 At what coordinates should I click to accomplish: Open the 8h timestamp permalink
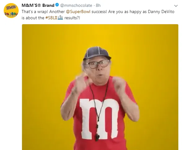point(98,5)
